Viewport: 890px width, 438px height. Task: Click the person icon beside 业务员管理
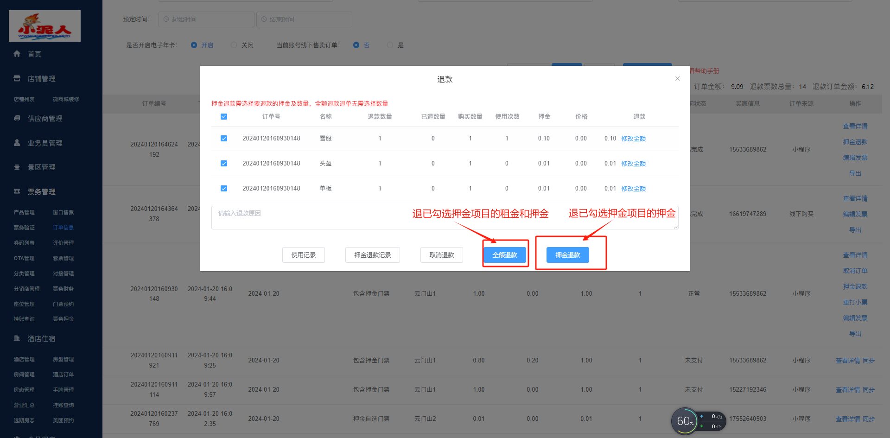(x=17, y=143)
